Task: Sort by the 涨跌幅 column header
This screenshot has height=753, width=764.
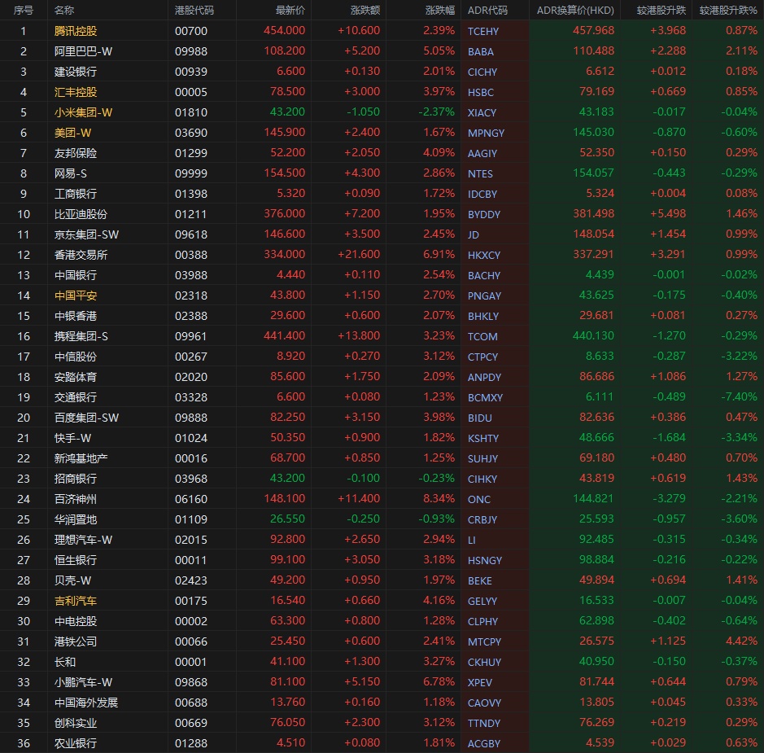Action: tap(440, 11)
